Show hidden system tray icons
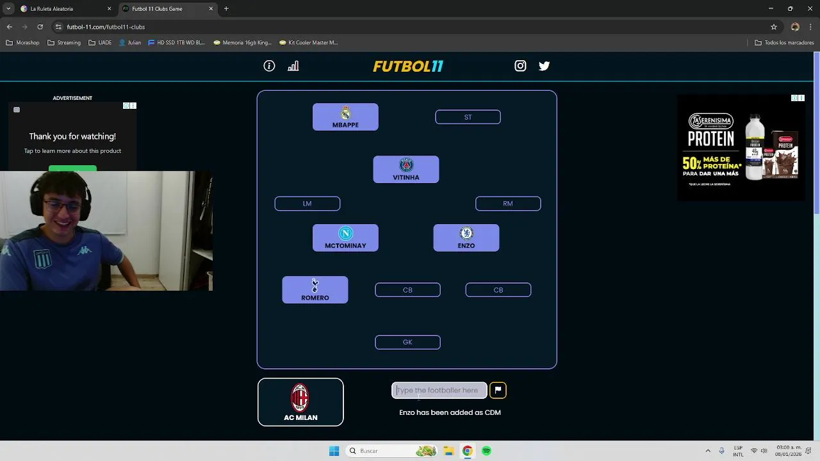The width and height of the screenshot is (820, 461). coord(708,451)
